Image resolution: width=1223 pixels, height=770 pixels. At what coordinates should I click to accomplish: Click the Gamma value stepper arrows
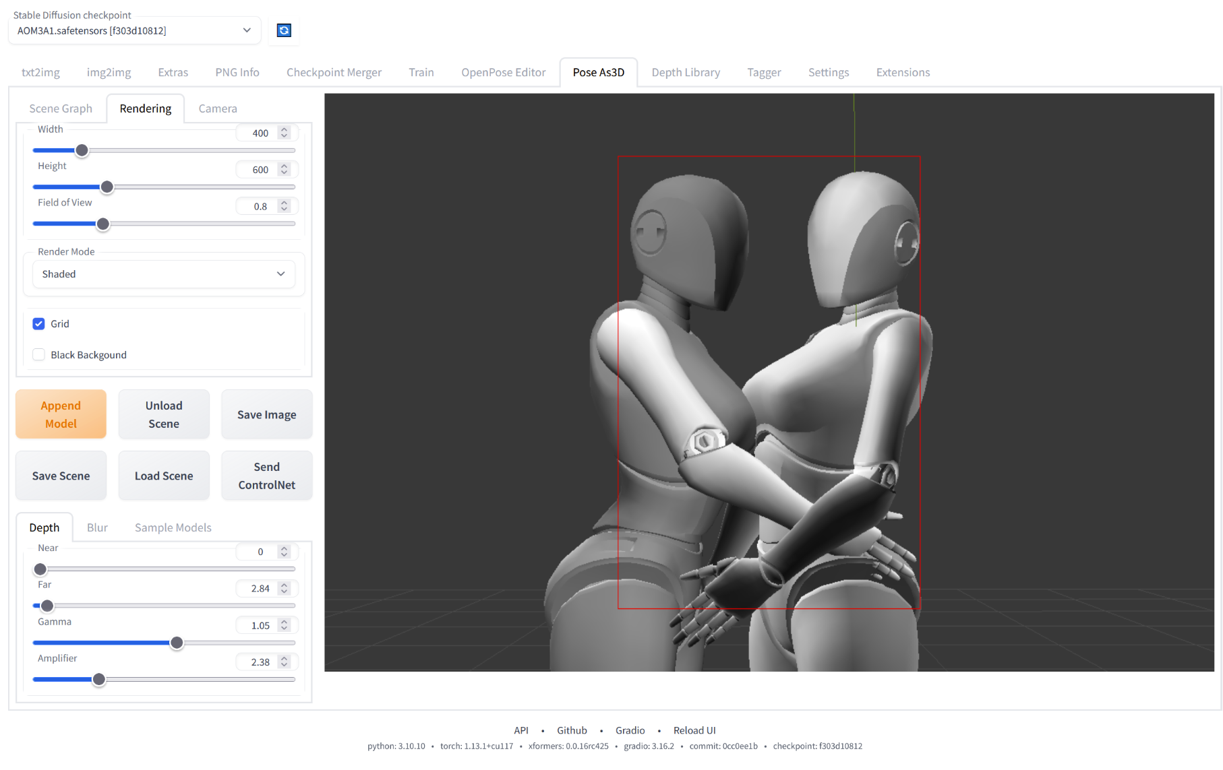[x=285, y=625]
